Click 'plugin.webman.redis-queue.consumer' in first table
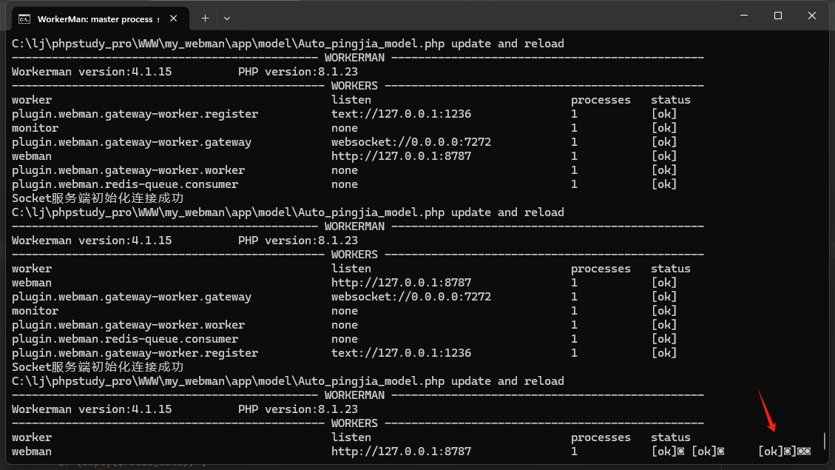The width and height of the screenshot is (835, 470). pos(125,184)
